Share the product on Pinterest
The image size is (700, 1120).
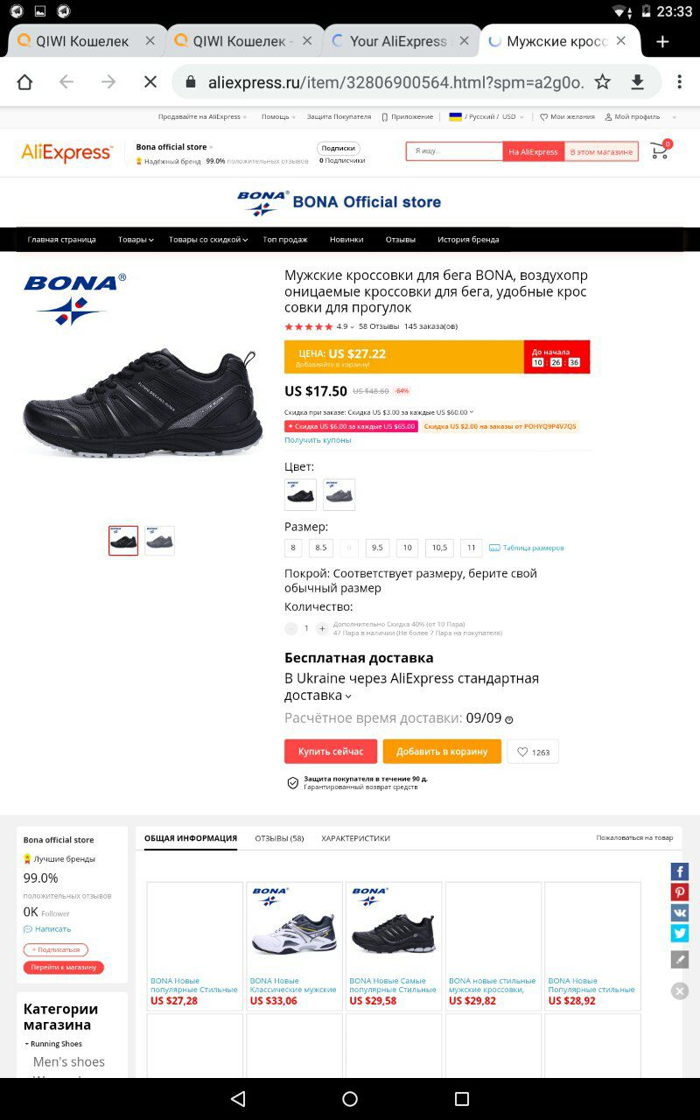click(680, 892)
